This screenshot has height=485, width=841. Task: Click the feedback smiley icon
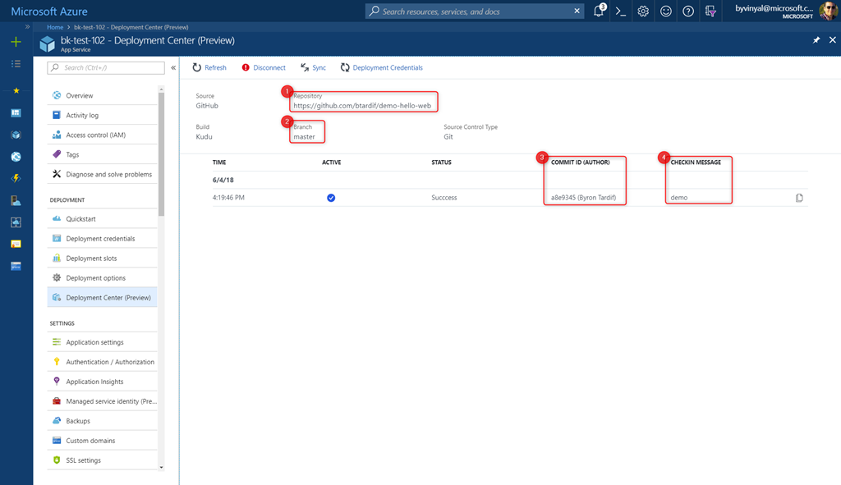pos(666,11)
